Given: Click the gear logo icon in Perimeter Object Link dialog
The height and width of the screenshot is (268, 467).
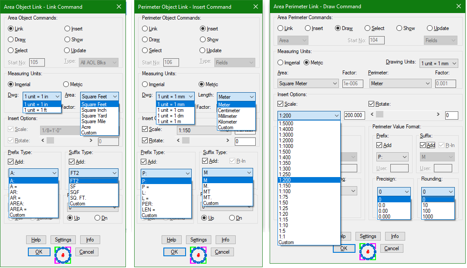Looking at the screenshot, I should 198,255.
